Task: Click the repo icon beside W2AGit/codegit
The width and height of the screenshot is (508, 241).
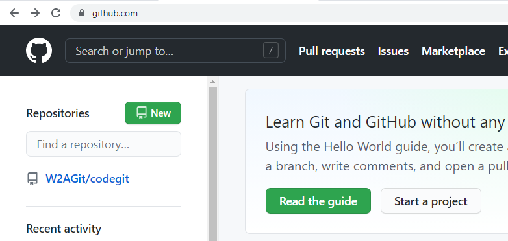Action: tap(32, 179)
